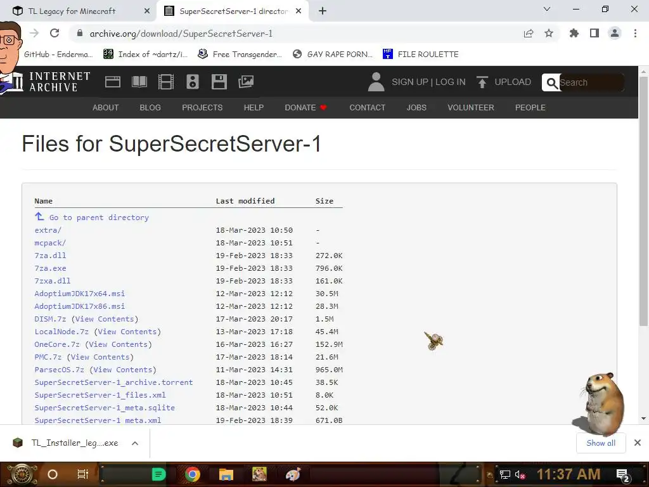Expand TL_Installer download options chevron
Image resolution: width=649 pixels, height=487 pixels.
pos(135,443)
